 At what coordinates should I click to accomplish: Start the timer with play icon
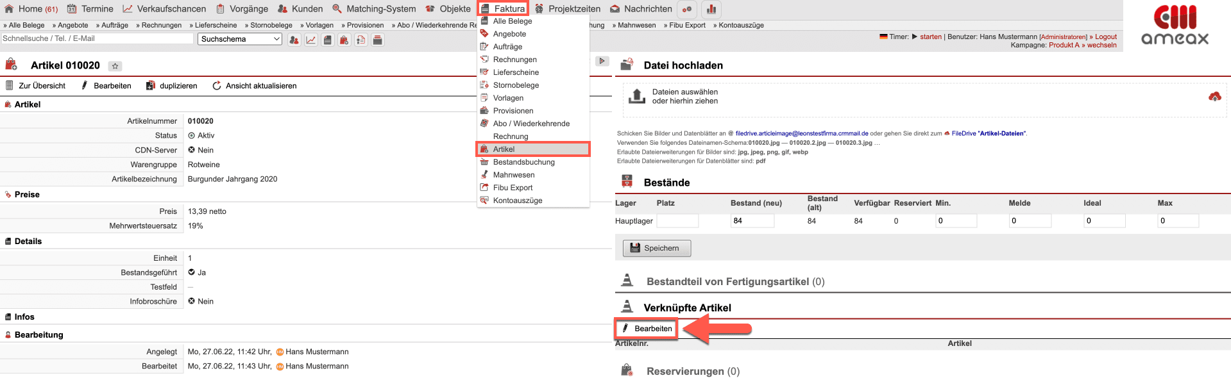[x=915, y=37]
